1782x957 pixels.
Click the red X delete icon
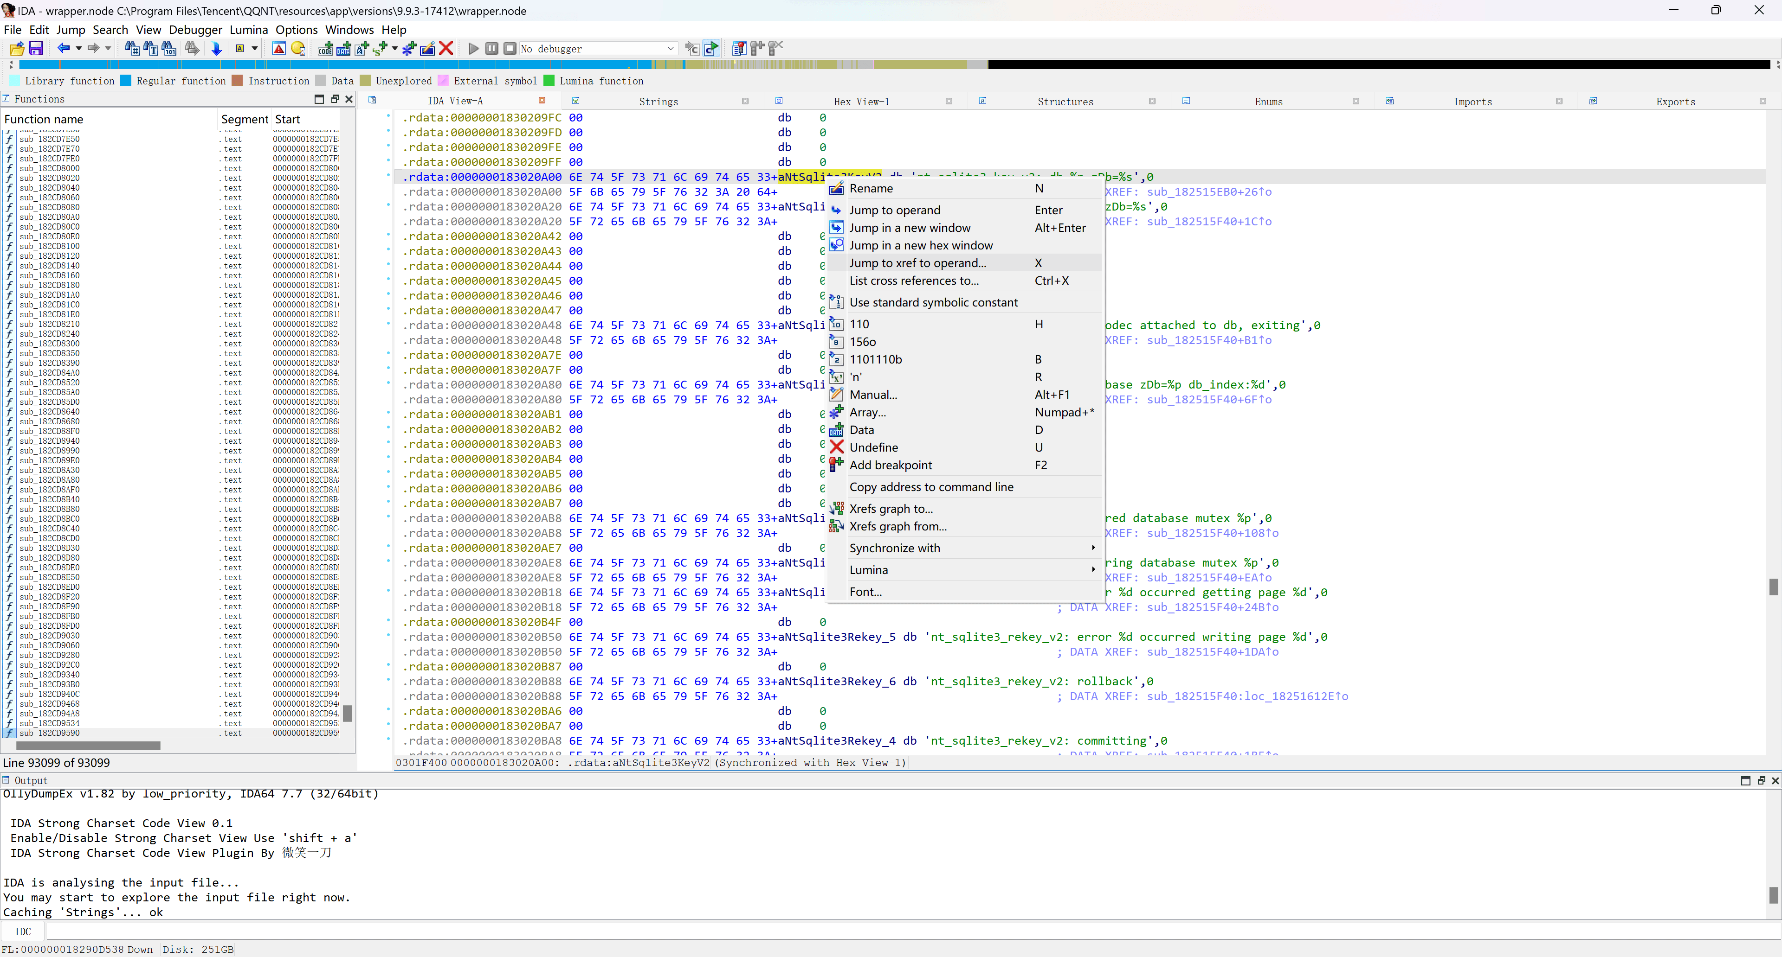446,48
